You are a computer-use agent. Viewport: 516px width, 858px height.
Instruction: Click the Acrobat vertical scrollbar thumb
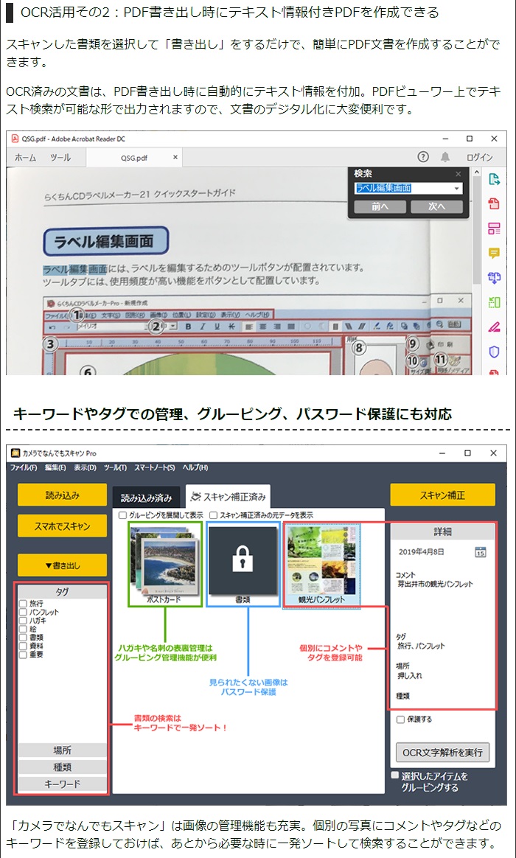476,230
